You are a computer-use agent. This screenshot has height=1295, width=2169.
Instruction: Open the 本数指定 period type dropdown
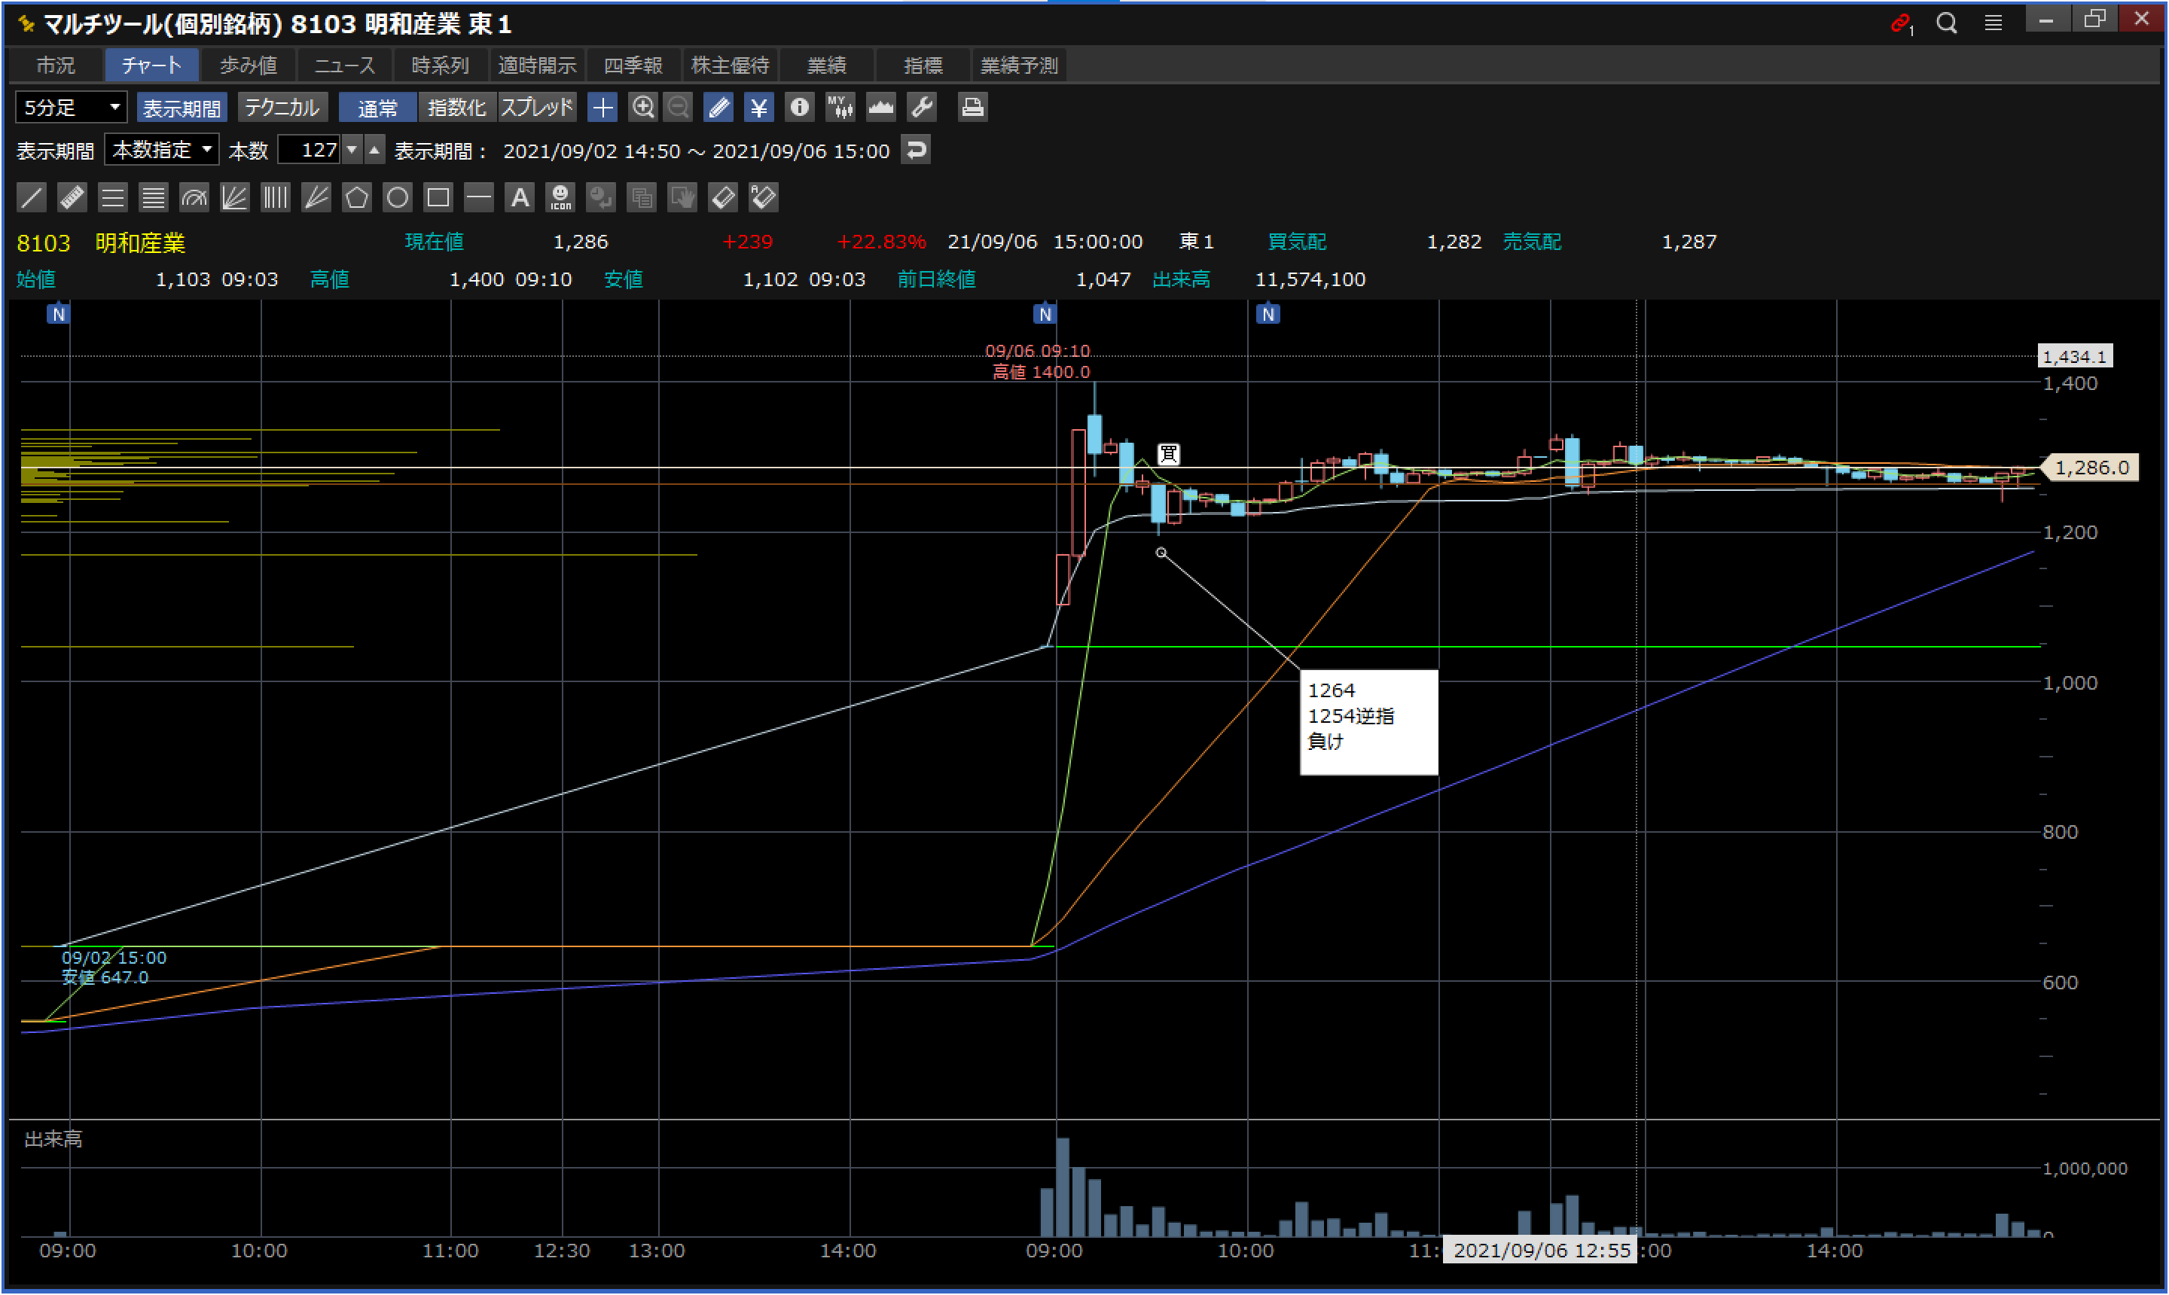point(163,150)
